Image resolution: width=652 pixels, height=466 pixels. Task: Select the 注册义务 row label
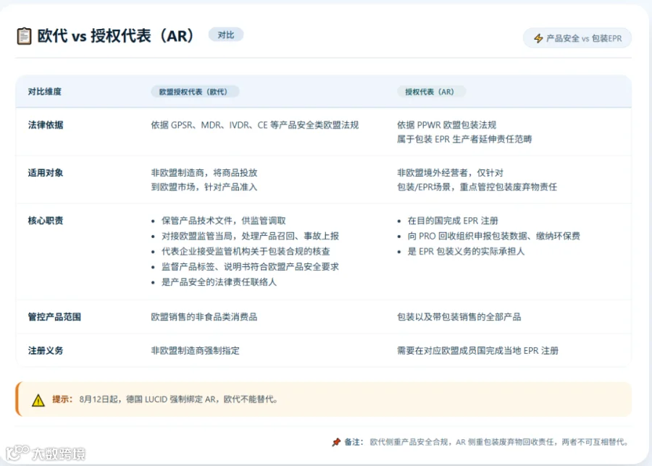[46, 350]
